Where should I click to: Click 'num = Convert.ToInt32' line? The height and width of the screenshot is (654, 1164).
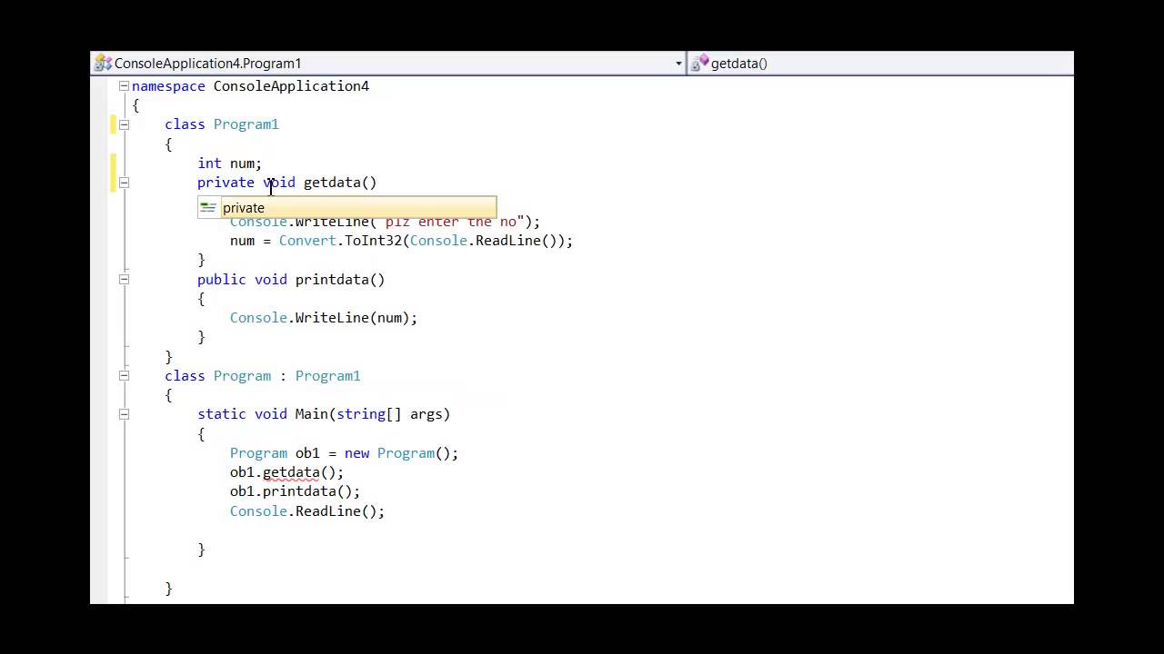pyautogui.click(x=401, y=241)
